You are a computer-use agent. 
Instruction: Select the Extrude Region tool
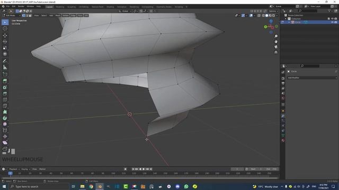point(5,81)
